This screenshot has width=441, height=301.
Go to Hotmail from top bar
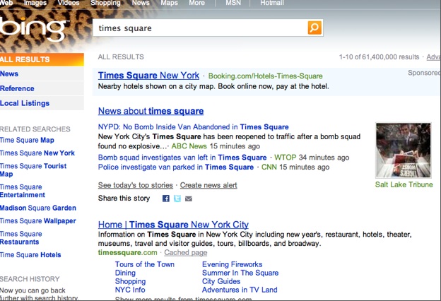[x=271, y=4]
